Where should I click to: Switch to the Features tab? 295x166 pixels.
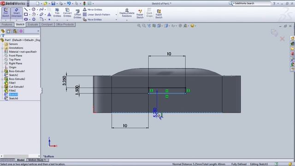pyautogui.click(x=7, y=24)
